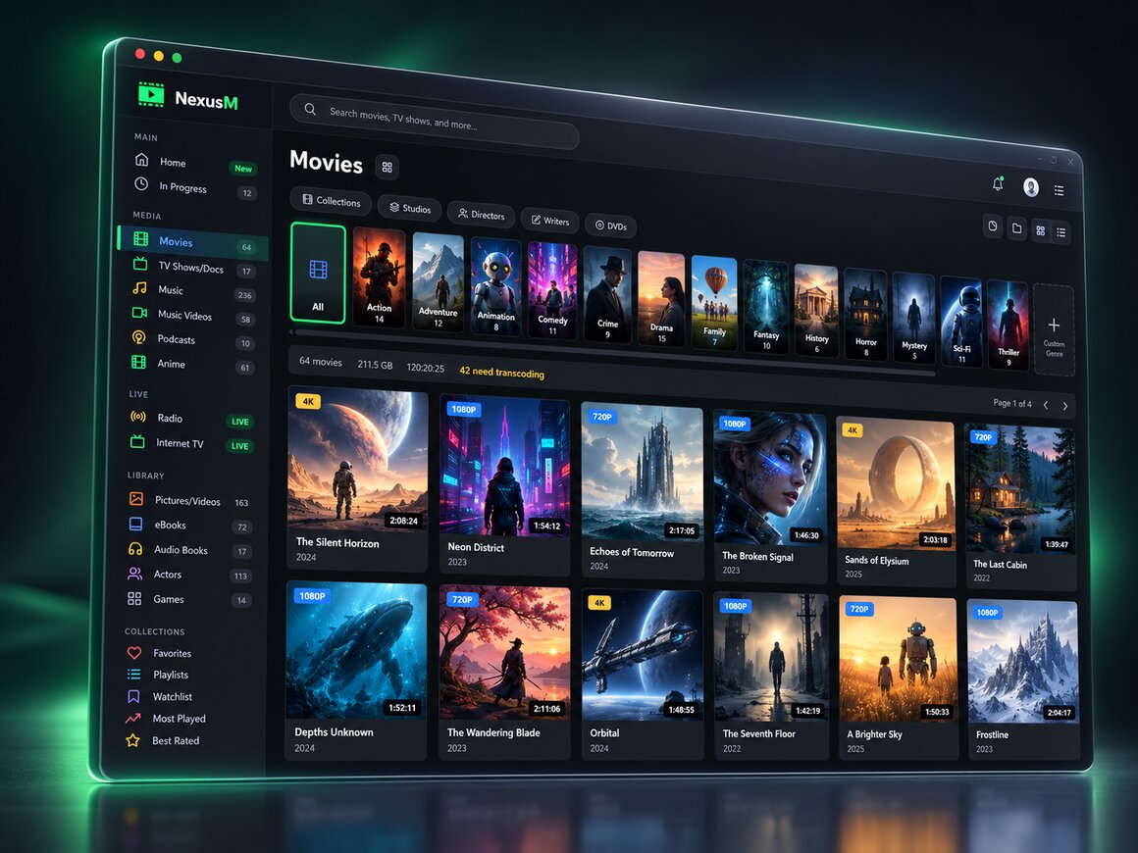Open Orbital movie poster
The width and height of the screenshot is (1138, 853).
[x=643, y=657]
